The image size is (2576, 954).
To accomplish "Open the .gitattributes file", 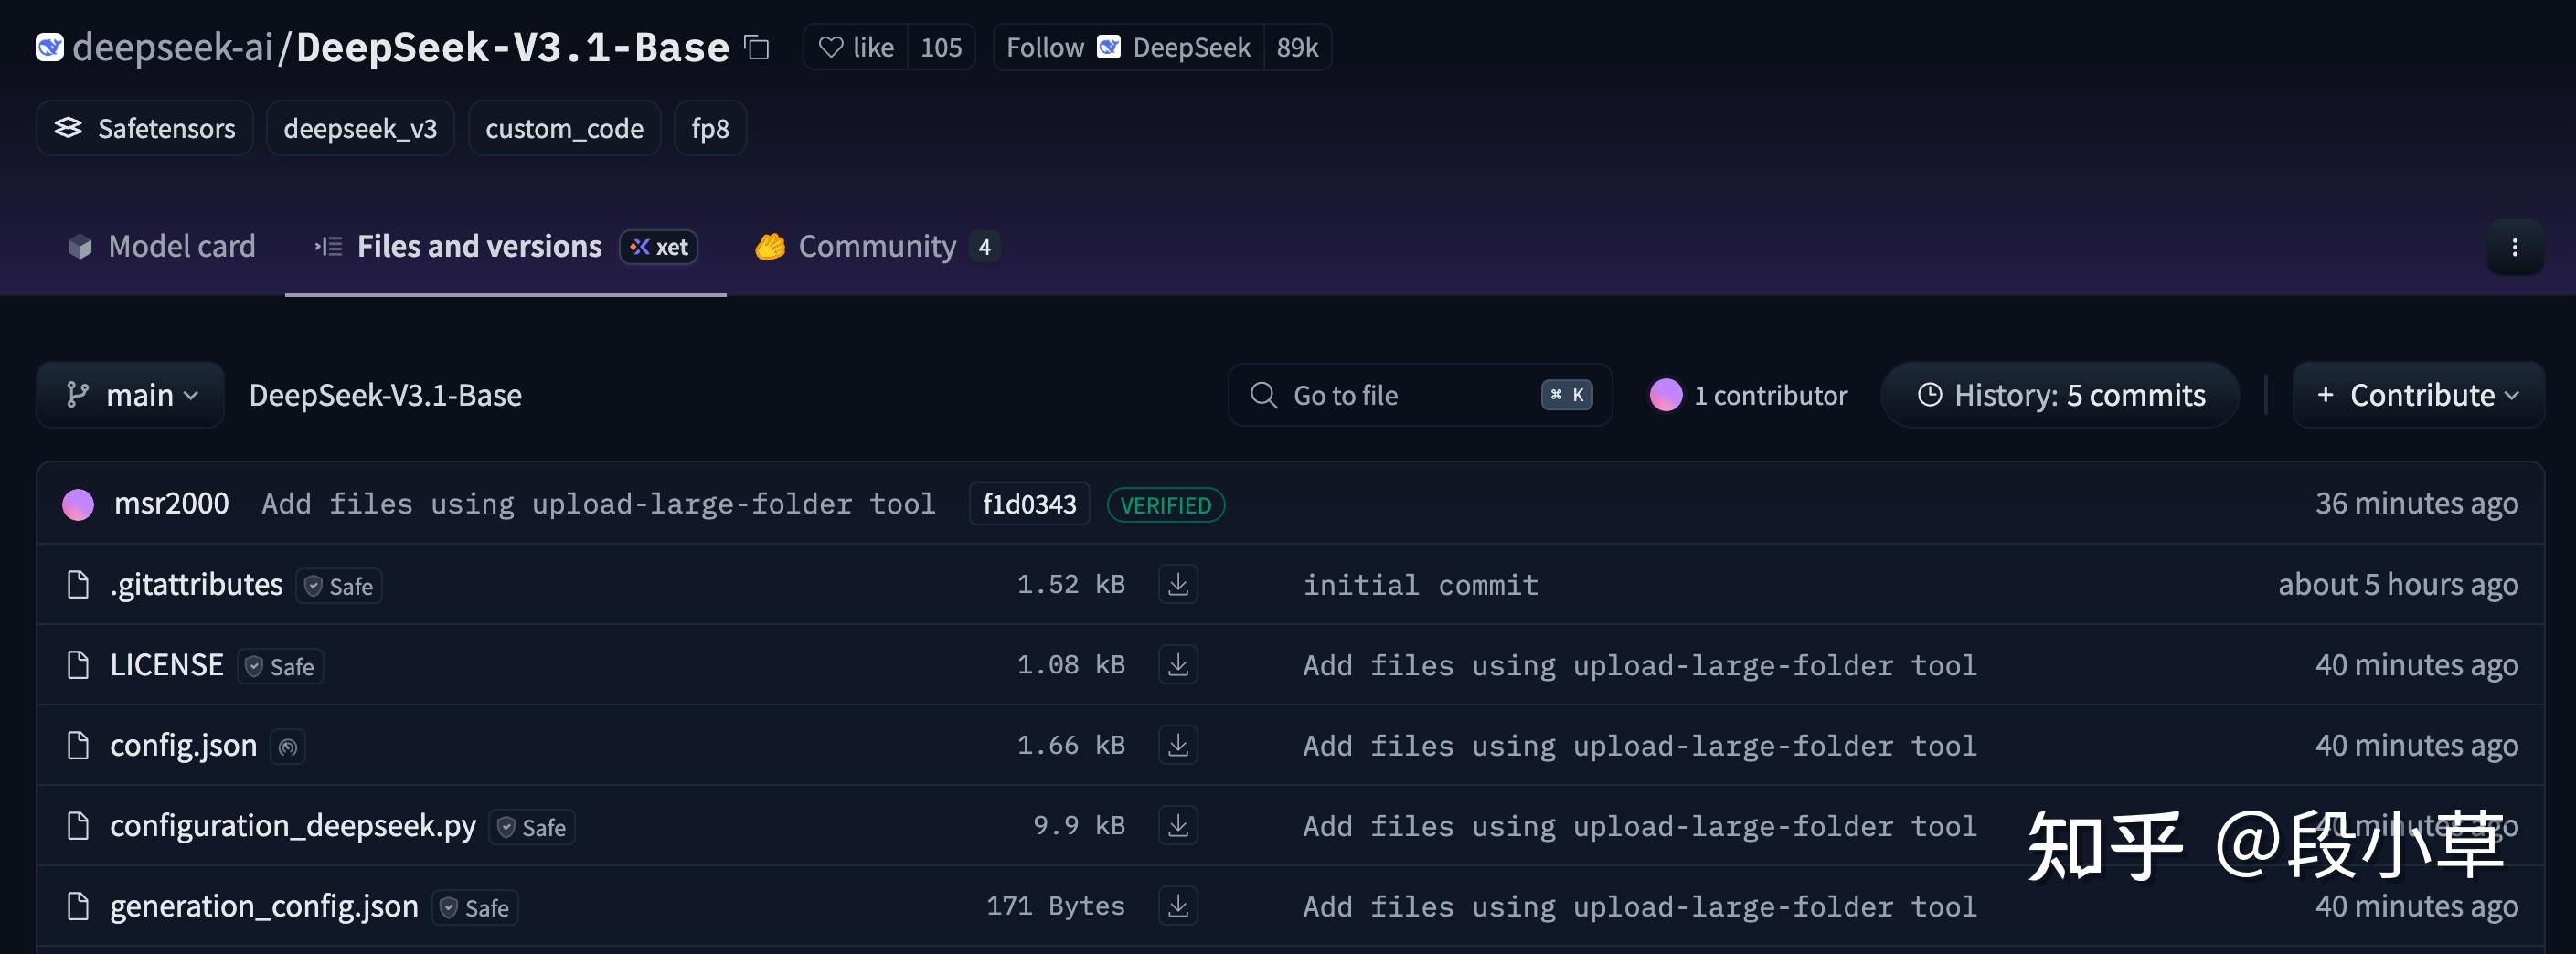I will pos(196,584).
